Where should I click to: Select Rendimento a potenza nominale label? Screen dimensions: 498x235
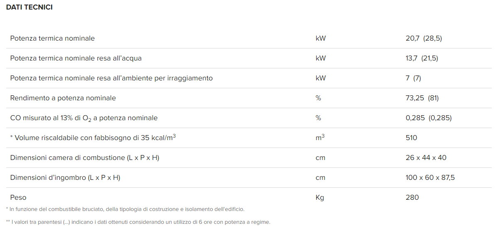[x=63, y=98]
